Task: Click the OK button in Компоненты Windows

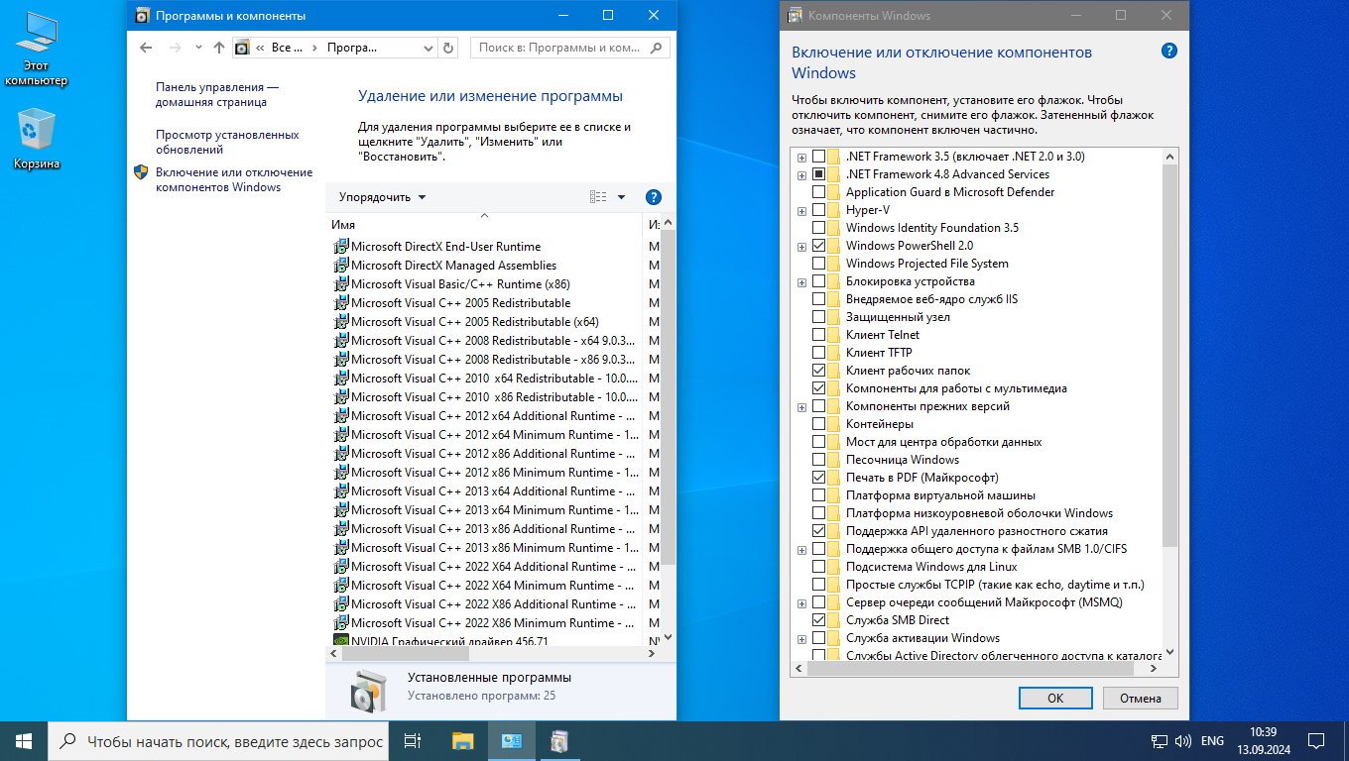Action: tap(1055, 699)
